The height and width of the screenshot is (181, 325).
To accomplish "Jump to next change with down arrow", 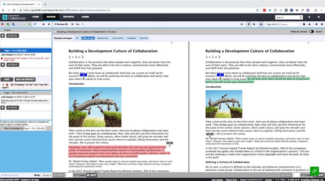I will (43, 24).
